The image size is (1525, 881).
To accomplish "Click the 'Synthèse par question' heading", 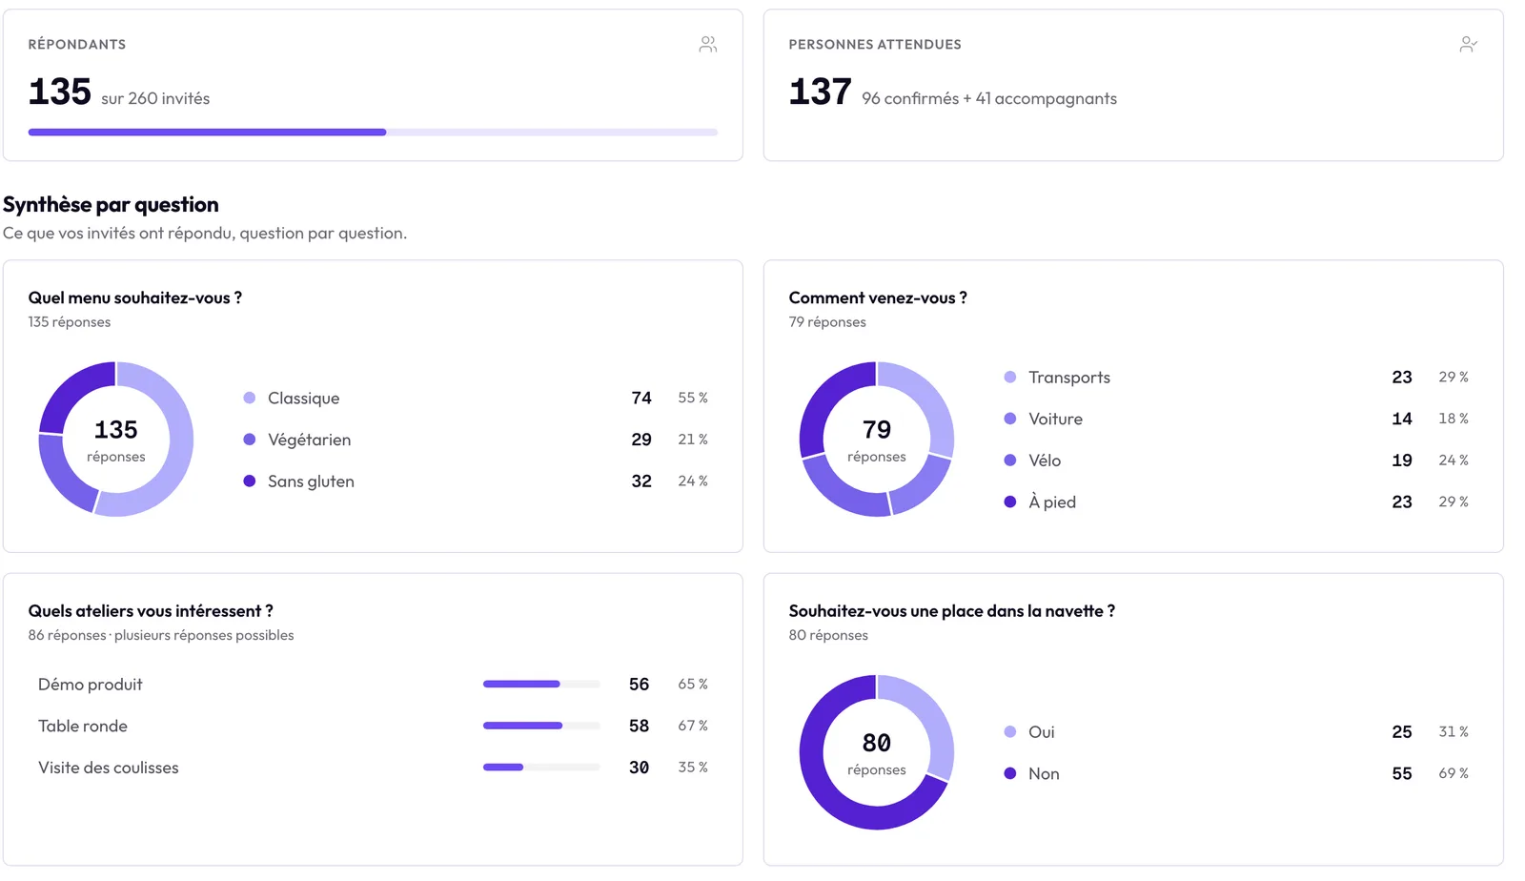I will 111,204.
